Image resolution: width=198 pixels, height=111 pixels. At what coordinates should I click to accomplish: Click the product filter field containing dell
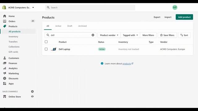[x=70, y=35]
